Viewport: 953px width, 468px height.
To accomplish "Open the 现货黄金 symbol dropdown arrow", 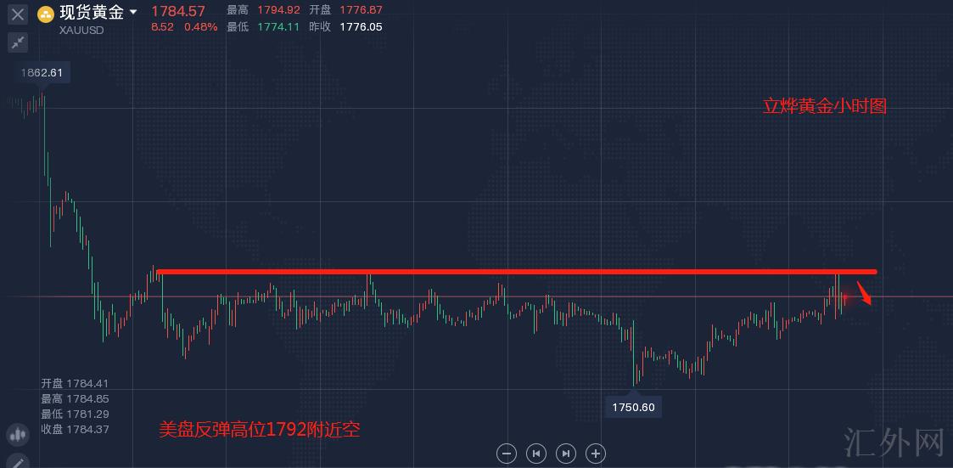I will click(x=134, y=12).
